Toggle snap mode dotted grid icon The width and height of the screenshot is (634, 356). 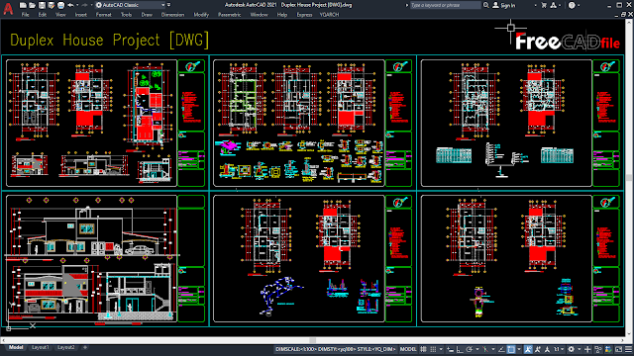(x=433, y=349)
